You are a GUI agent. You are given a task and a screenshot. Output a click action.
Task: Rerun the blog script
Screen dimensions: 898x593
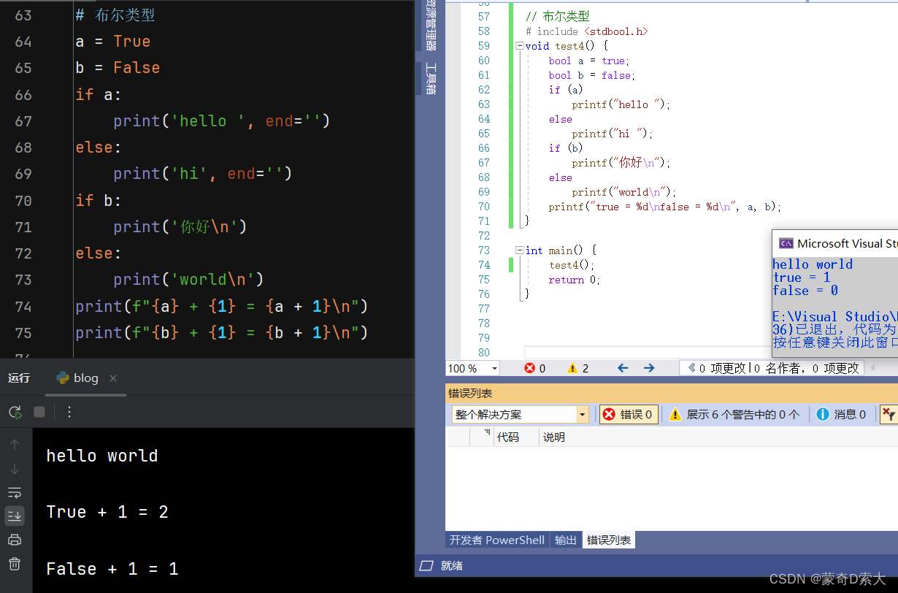pyautogui.click(x=15, y=412)
